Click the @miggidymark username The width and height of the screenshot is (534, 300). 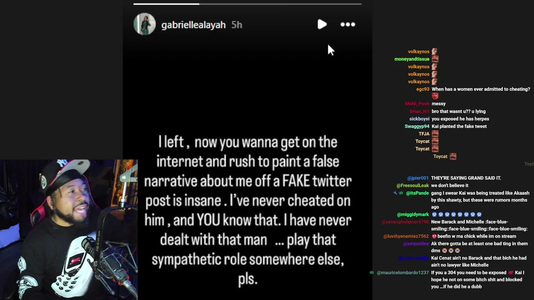(x=413, y=215)
